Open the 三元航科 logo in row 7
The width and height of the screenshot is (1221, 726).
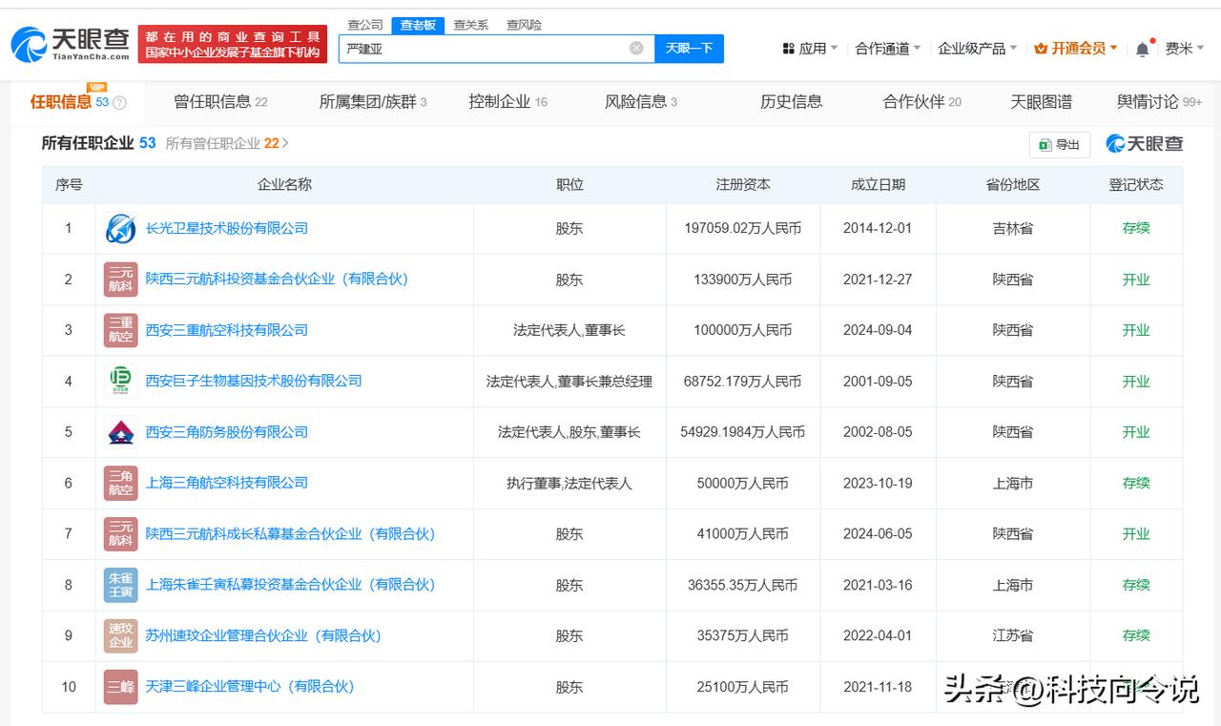[120, 534]
